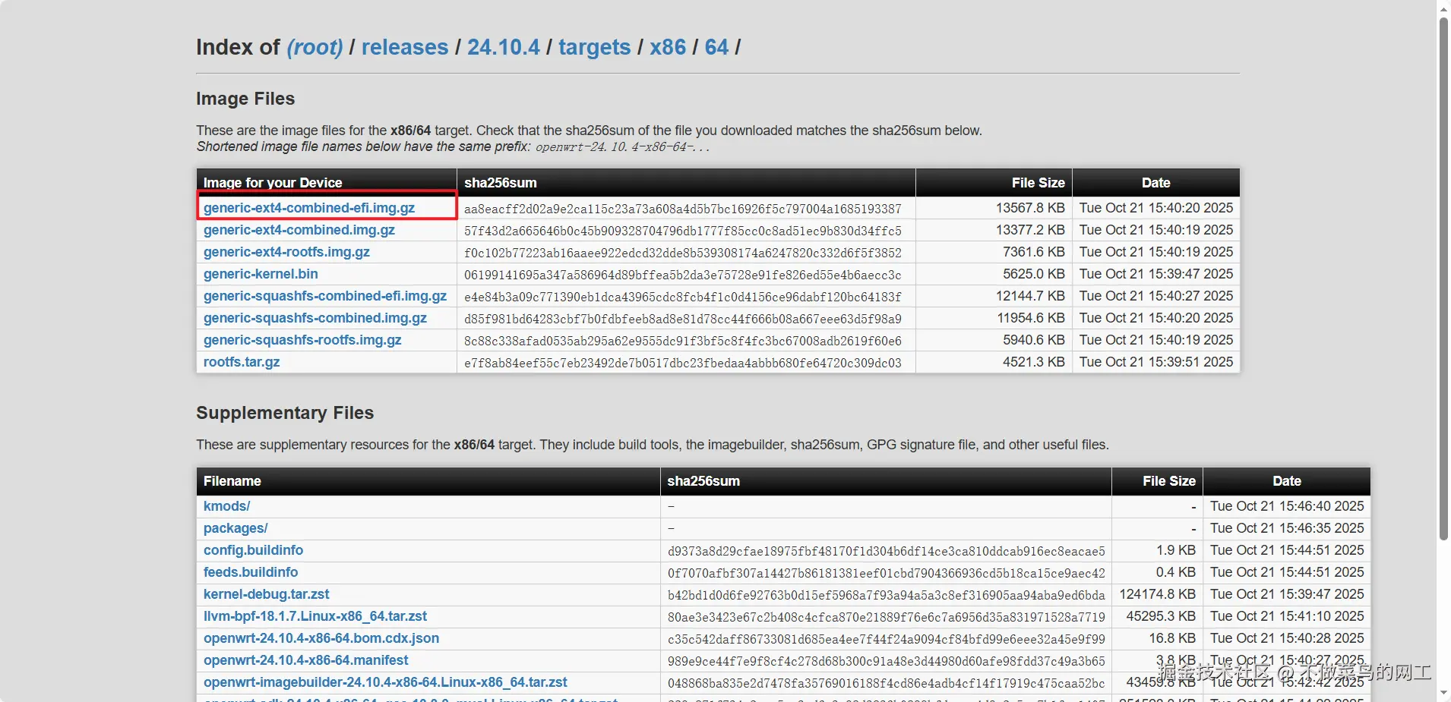Click the file size '45295.3 KB'
The image size is (1451, 702).
[x=1161, y=616]
